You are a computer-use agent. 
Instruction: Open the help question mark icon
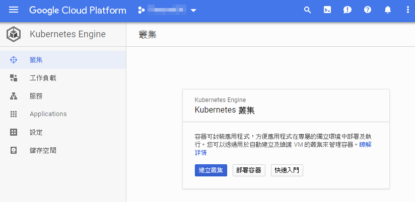[367, 10]
